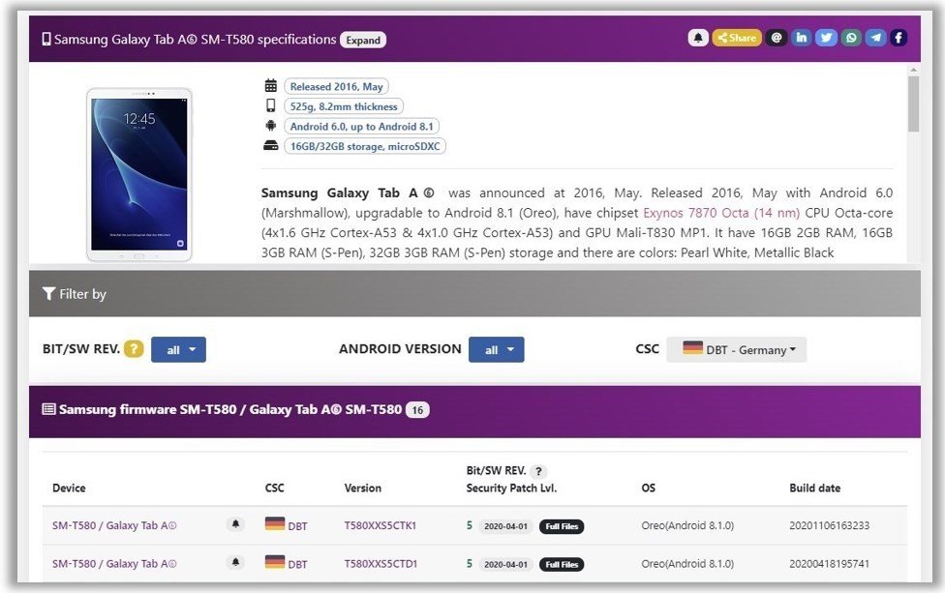
Task: Share on Twitter
Action: pyautogui.click(x=826, y=38)
